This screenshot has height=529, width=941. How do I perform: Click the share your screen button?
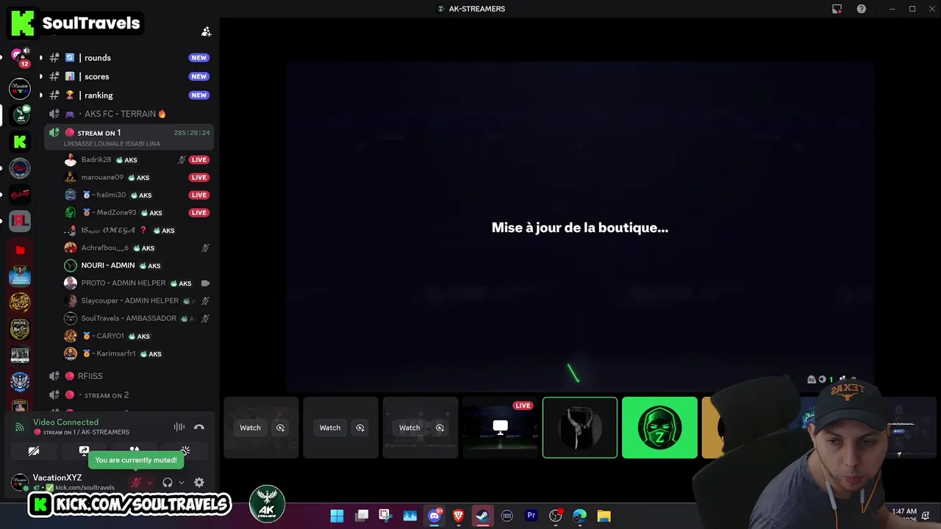point(84,451)
